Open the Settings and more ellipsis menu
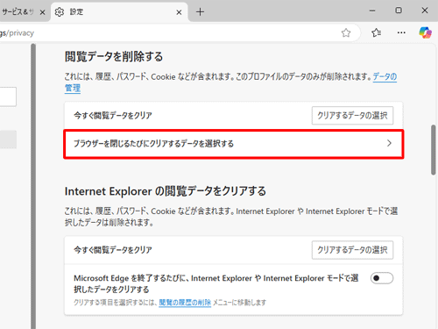The width and height of the screenshot is (438, 329). [x=401, y=32]
